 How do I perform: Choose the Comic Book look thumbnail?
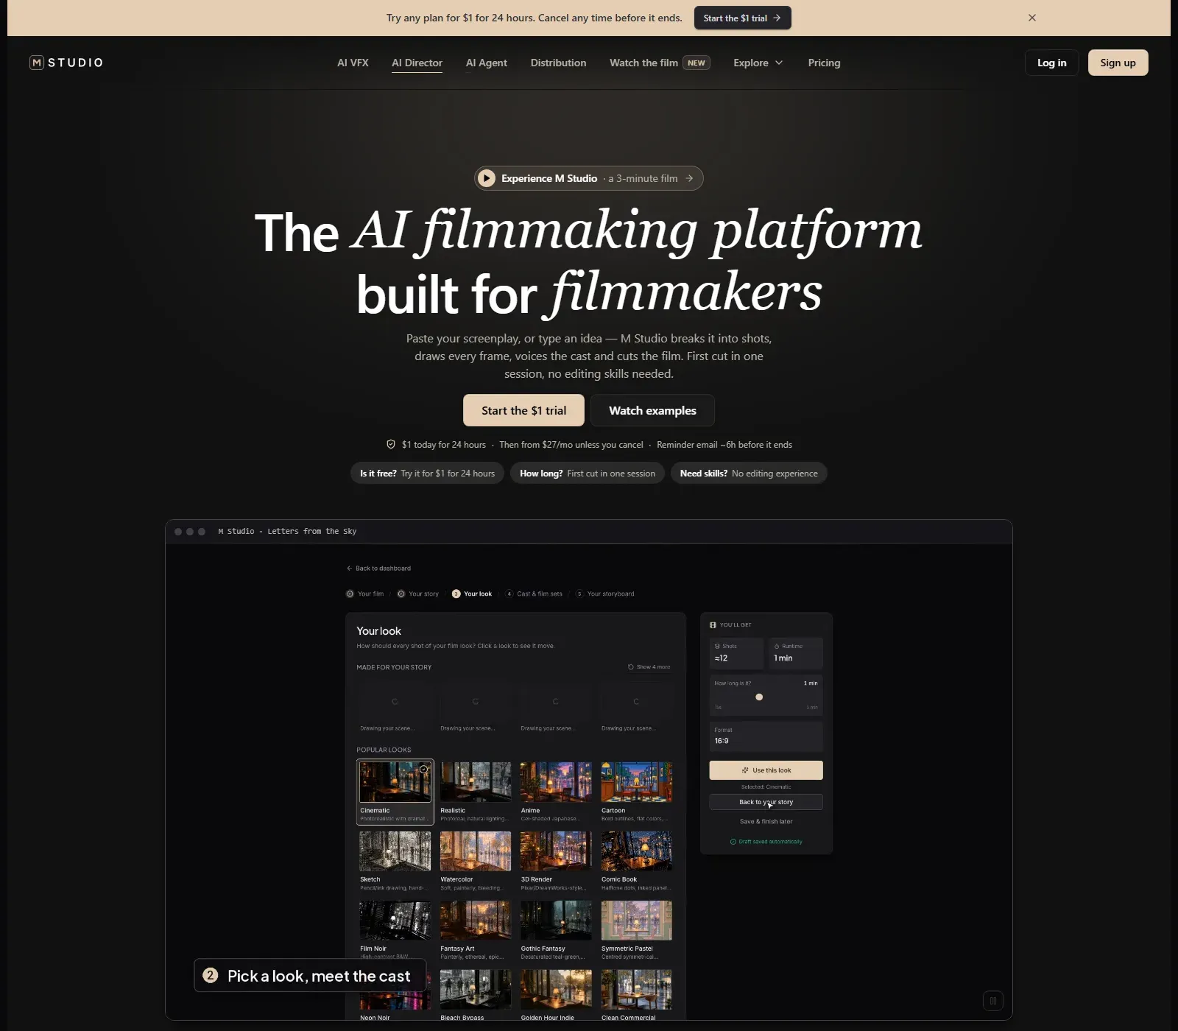[x=636, y=851]
